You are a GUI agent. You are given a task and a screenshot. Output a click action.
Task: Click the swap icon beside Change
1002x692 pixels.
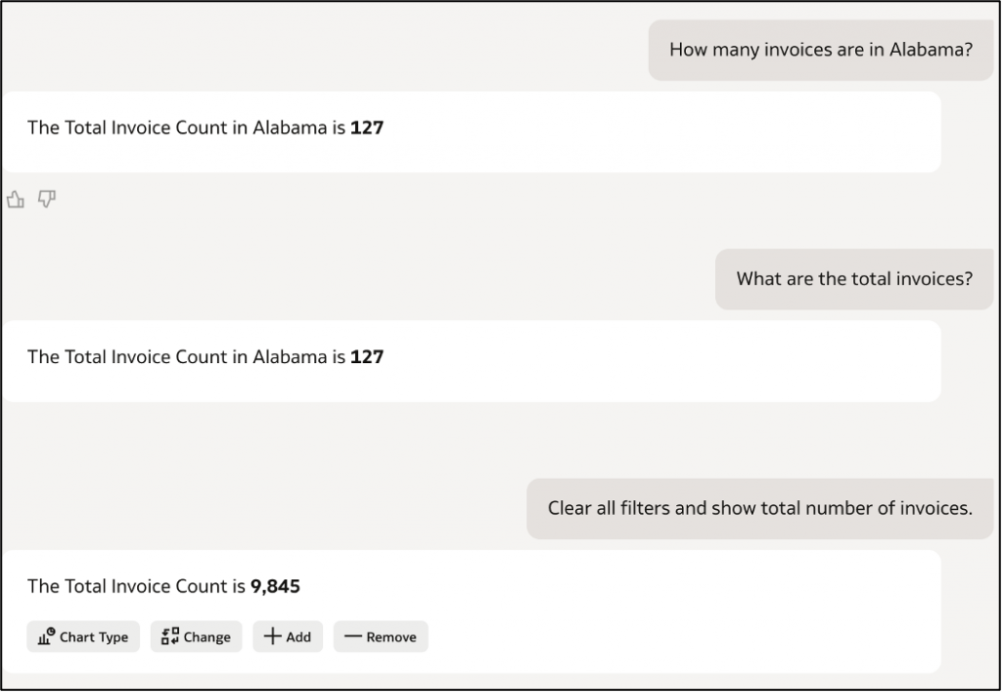pos(170,636)
